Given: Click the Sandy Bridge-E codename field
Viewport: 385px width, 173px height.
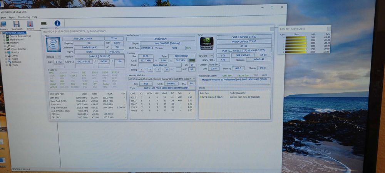Looking at the screenshot, I should [x=89, y=47].
